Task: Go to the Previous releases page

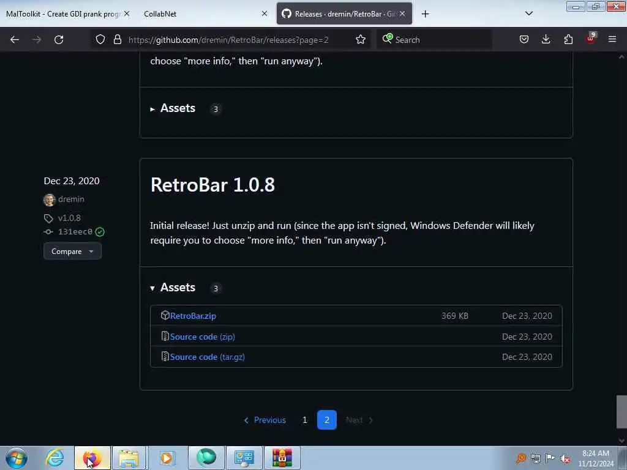Action: [x=265, y=420]
